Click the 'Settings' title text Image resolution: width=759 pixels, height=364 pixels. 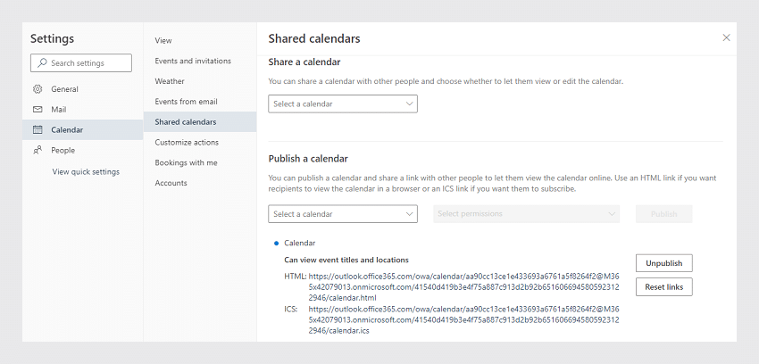(52, 38)
